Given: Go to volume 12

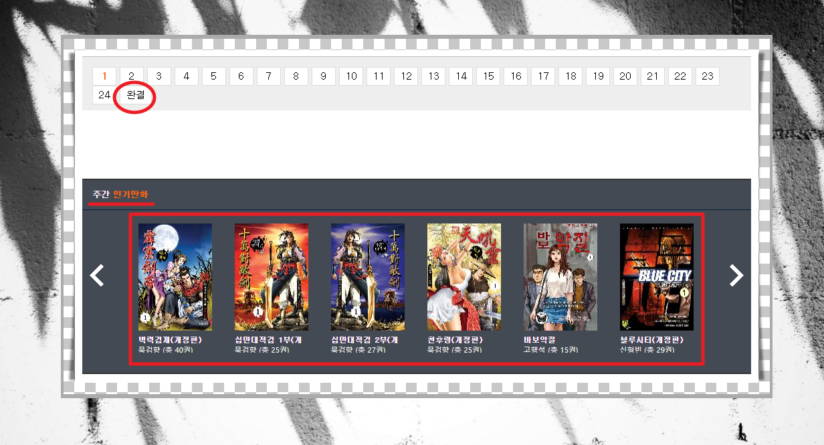Looking at the screenshot, I should pos(406,76).
